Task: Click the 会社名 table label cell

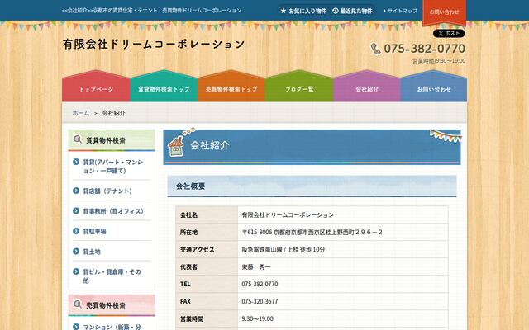Action: (207, 214)
